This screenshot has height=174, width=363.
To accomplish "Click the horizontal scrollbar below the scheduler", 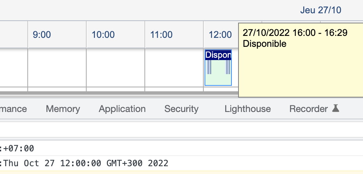I will click(x=119, y=93).
